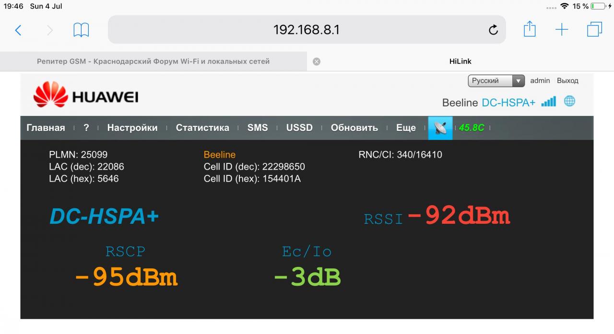
Task: Click the -95dBm RSCP value
Action: pos(126,276)
